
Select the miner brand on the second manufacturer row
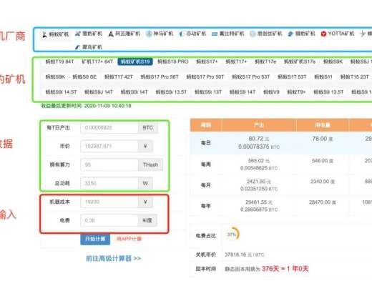[x=89, y=47]
